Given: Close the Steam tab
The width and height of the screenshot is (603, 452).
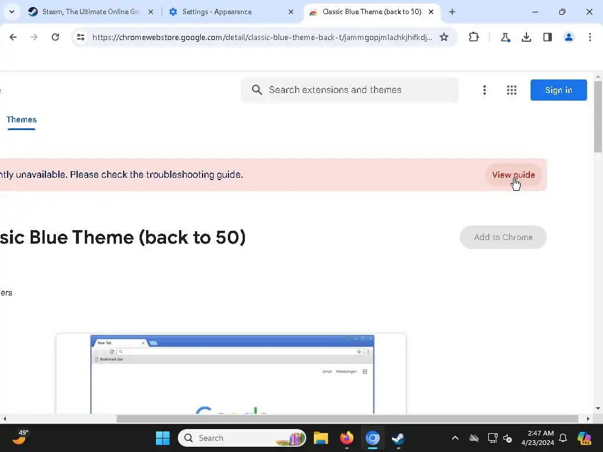Looking at the screenshot, I should click(x=151, y=12).
